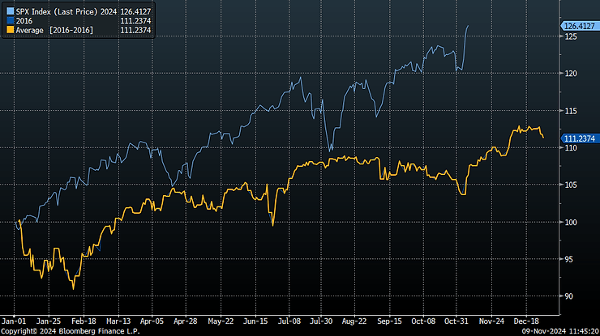Click the Feb-18 date on the x-axis

pyautogui.click(x=84, y=319)
